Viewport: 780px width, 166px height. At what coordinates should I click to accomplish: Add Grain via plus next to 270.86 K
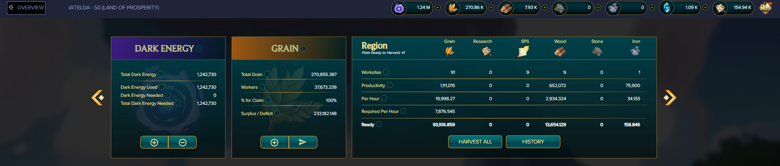coord(491,8)
